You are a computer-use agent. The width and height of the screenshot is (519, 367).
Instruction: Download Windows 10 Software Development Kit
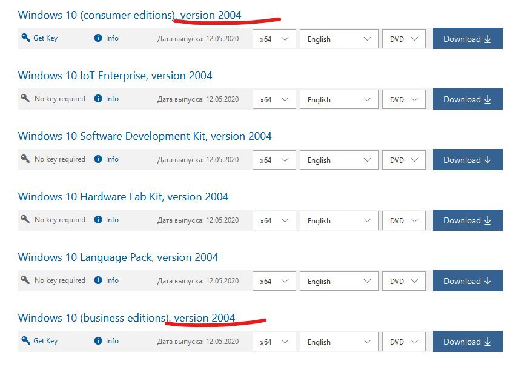[468, 160]
